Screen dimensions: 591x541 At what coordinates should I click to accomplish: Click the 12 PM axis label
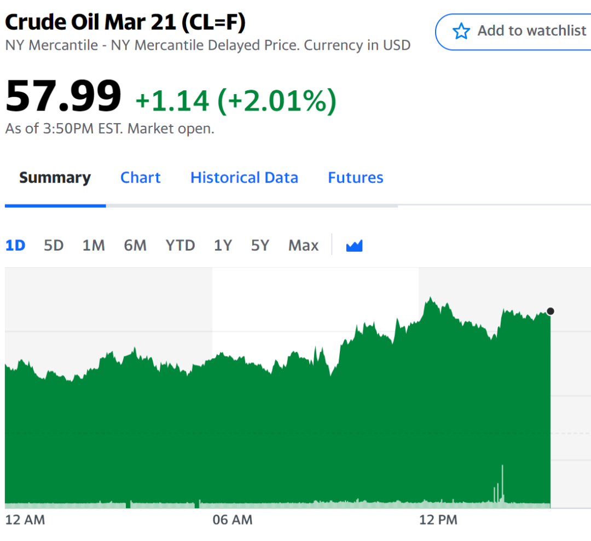click(438, 520)
